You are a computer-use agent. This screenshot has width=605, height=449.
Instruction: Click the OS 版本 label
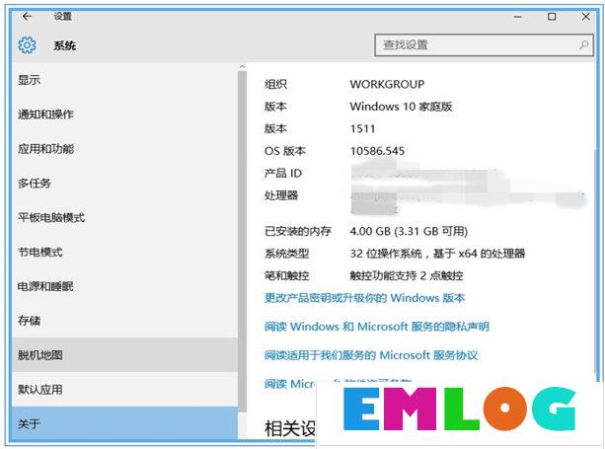[285, 151]
